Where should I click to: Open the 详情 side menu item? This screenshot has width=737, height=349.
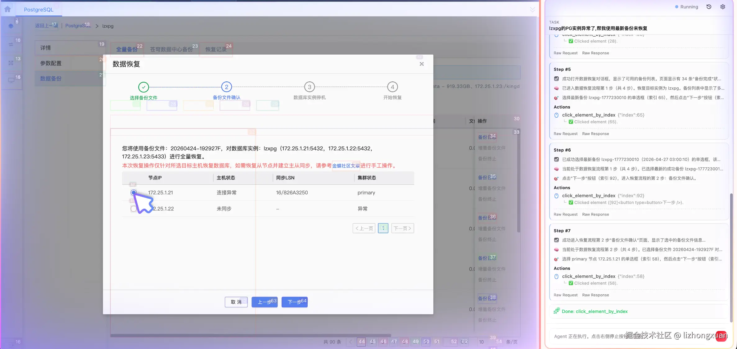pos(70,48)
